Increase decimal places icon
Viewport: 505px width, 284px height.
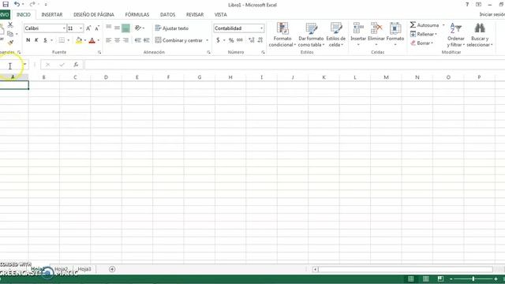252,40
